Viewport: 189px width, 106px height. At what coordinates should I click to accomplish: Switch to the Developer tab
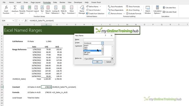[x=78, y=2]
